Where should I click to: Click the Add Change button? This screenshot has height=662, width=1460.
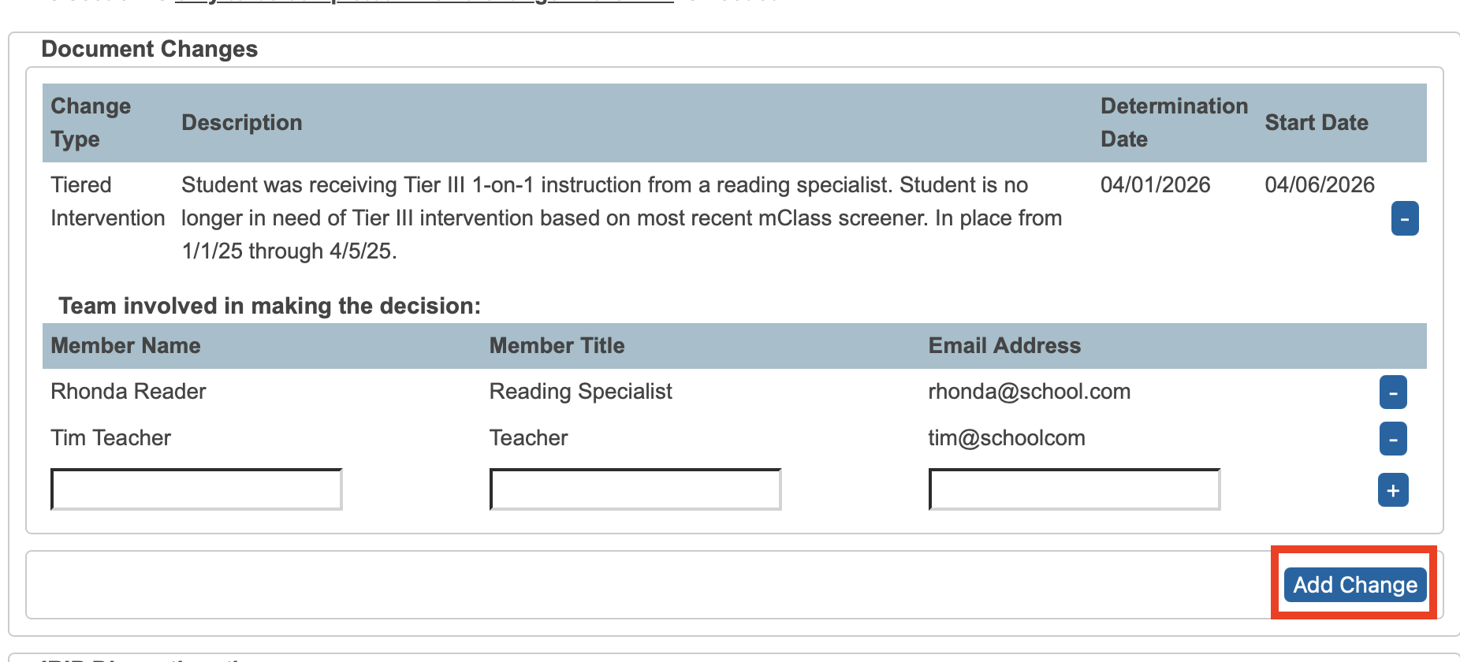(1354, 585)
